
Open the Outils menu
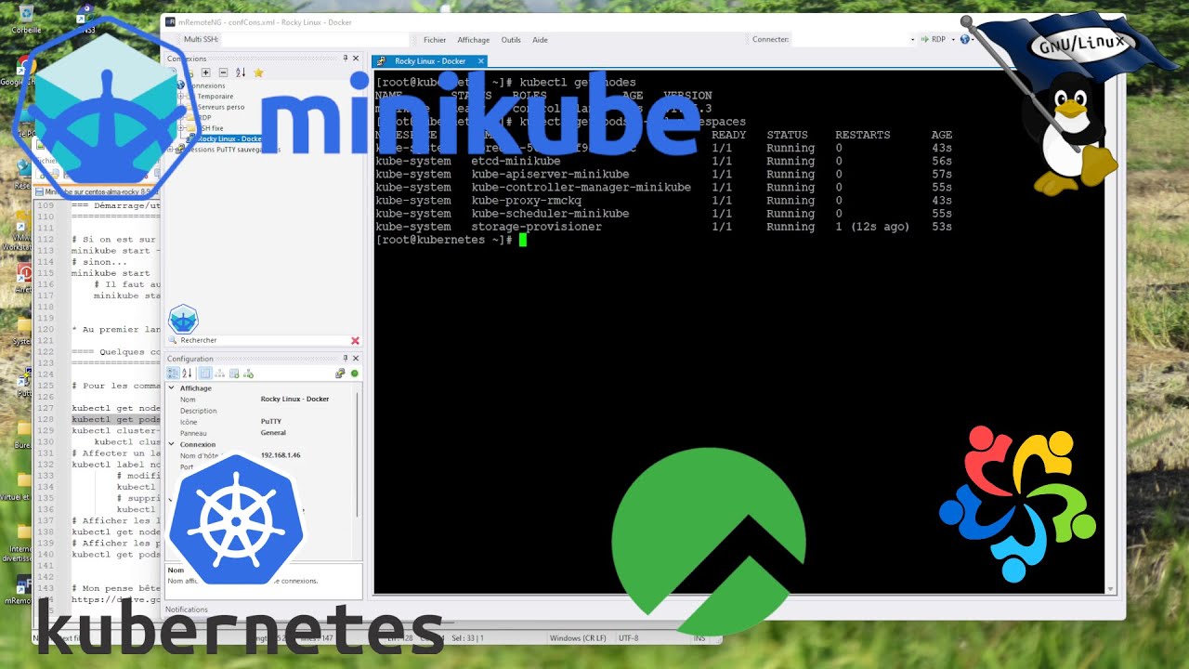tap(511, 40)
